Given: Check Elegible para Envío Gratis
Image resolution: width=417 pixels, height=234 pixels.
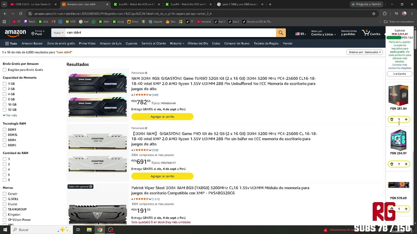Looking at the screenshot, I should pos(5,70).
